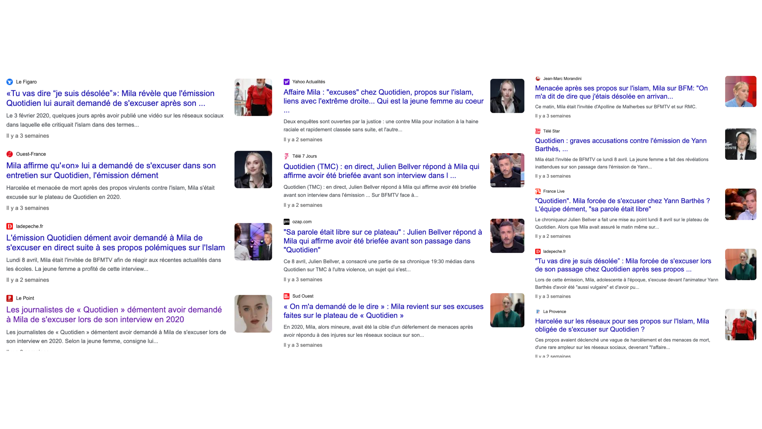Open Sud Ouest article '« On m'a demandé de le dire »'

click(x=383, y=311)
